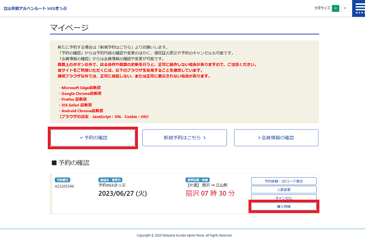Click the 予約番号 label badge
The height and width of the screenshot is (241, 365).
[x=63, y=179]
